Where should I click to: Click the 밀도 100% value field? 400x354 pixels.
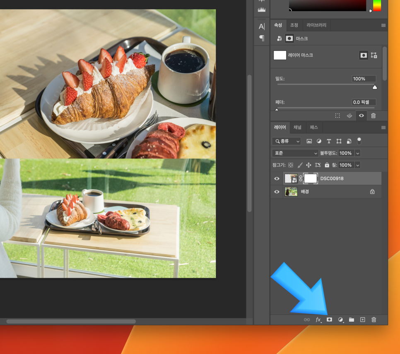(364, 79)
